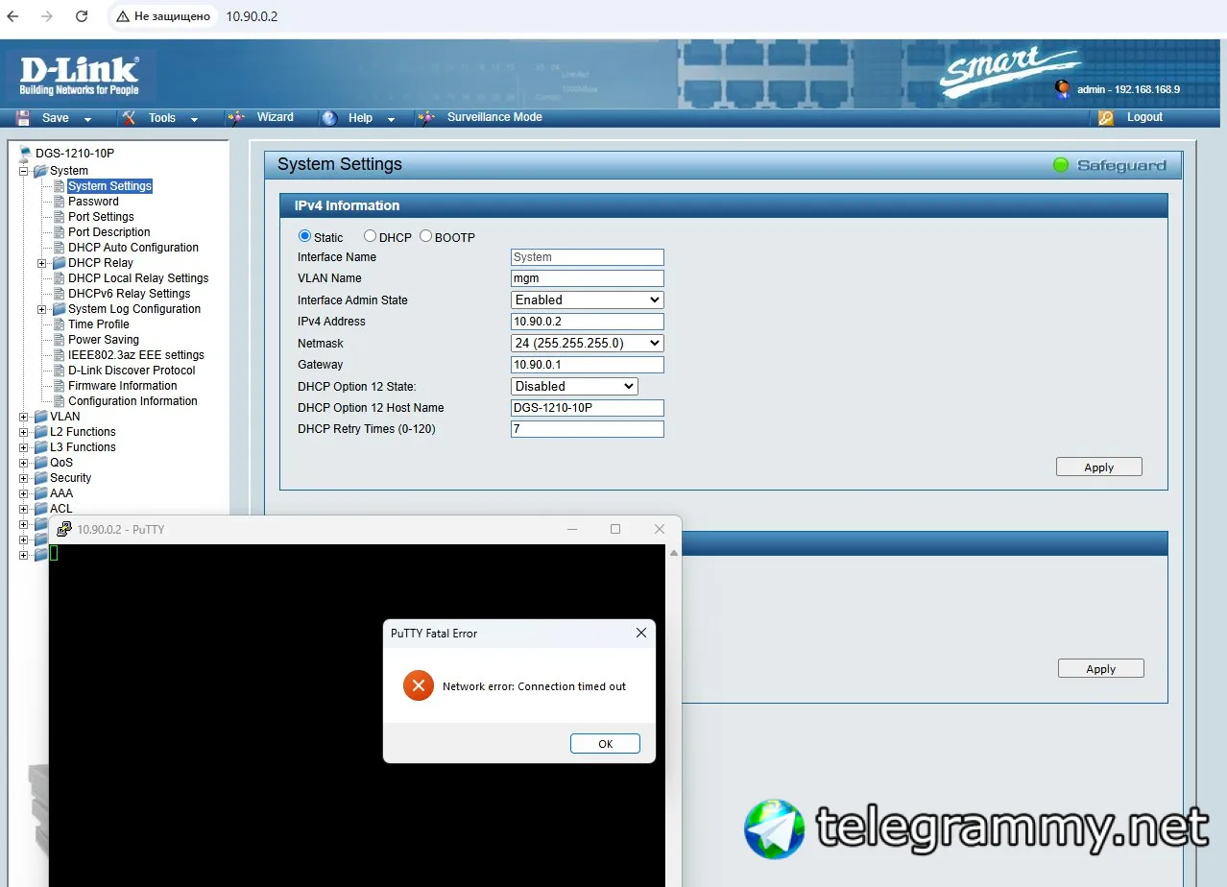Open the Netmask dropdown
This screenshot has width=1227, height=887.
click(587, 343)
